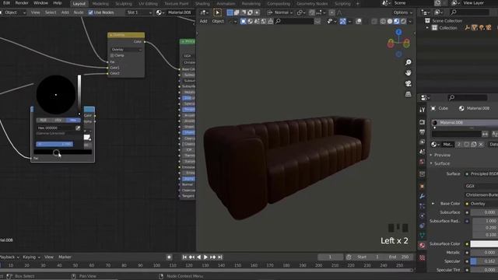Switch to the Animation workspace tab

(x=226, y=3)
